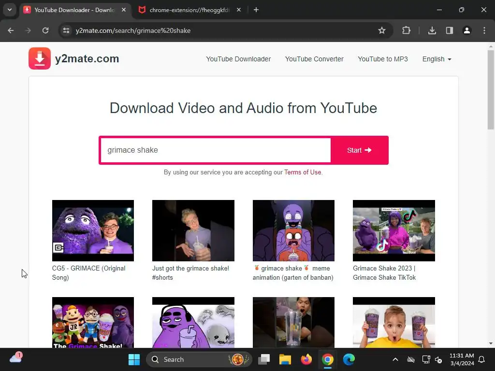Click CG5 - GRIMACE (Original Song) title
Image resolution: width=495 pixels, height=371 pixels.
[x=89, y=273]
